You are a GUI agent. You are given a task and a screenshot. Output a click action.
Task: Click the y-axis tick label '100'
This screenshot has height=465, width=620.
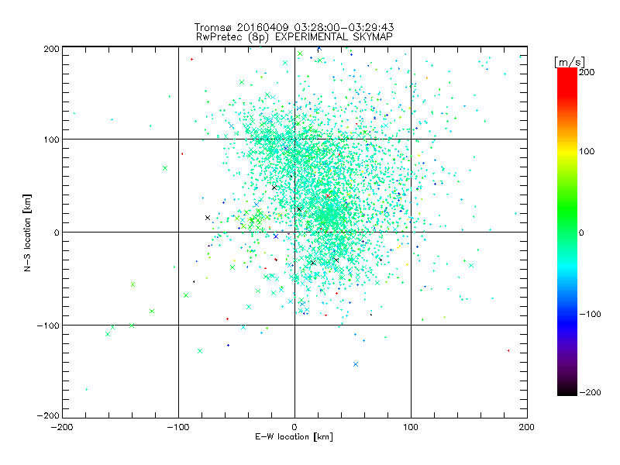click(51, 139)
